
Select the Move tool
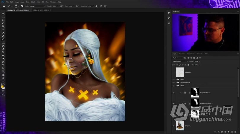[x=3, y=14]
